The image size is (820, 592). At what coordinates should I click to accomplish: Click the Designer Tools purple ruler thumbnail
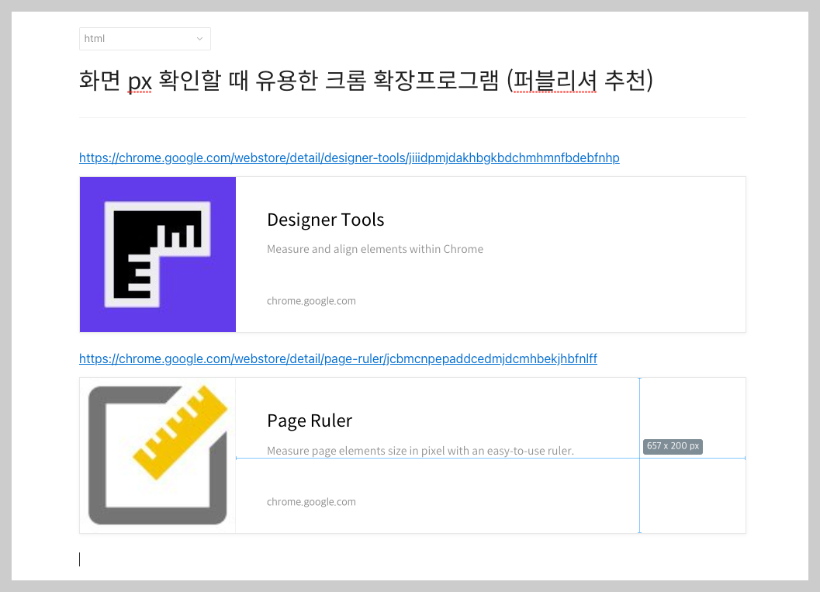click(x=158, y=254)
